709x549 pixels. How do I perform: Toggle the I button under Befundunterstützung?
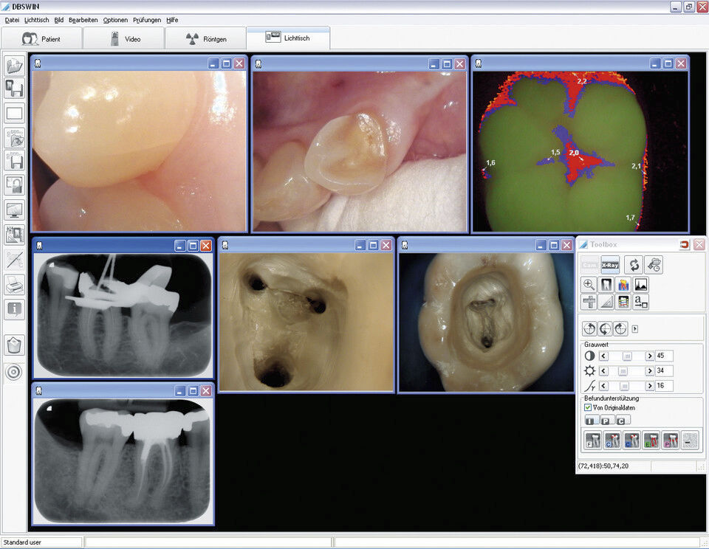(591, 420)
